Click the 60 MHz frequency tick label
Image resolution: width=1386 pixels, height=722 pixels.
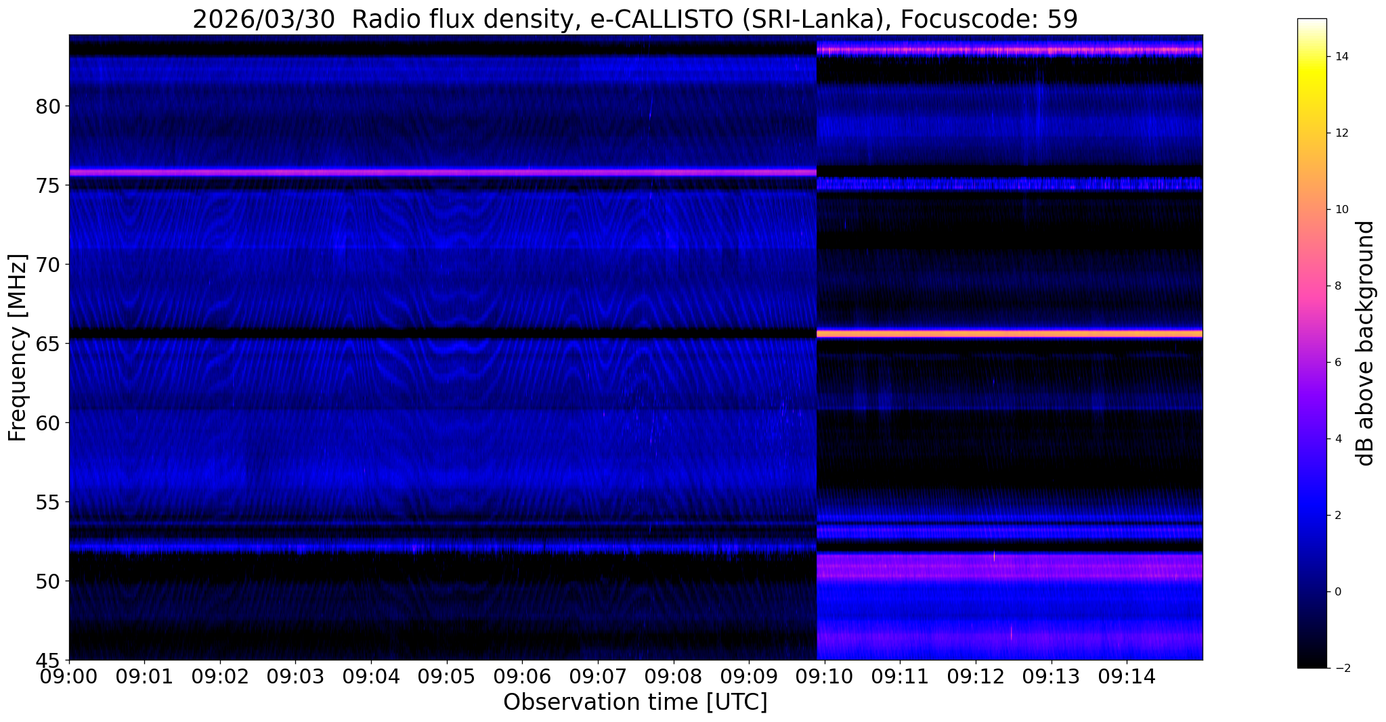click(47, 423)
